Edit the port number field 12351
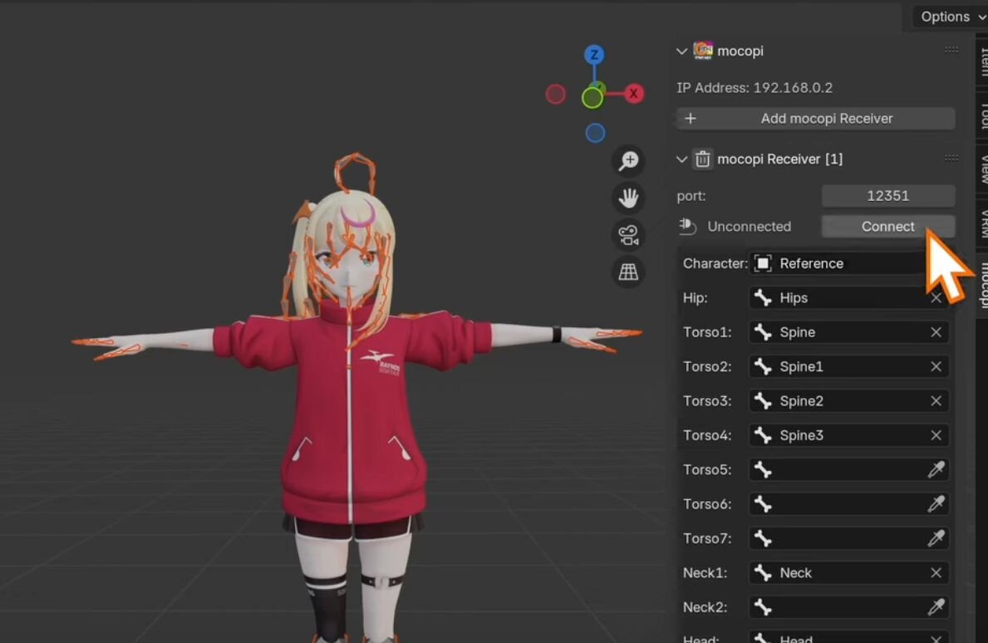The width and height of the screenshot is (988, 643). 887,196
